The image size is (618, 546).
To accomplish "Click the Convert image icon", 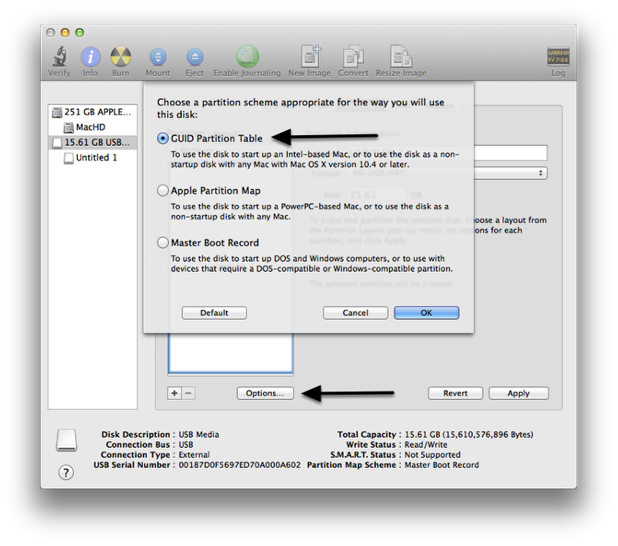I will click(x=353, y=57).
